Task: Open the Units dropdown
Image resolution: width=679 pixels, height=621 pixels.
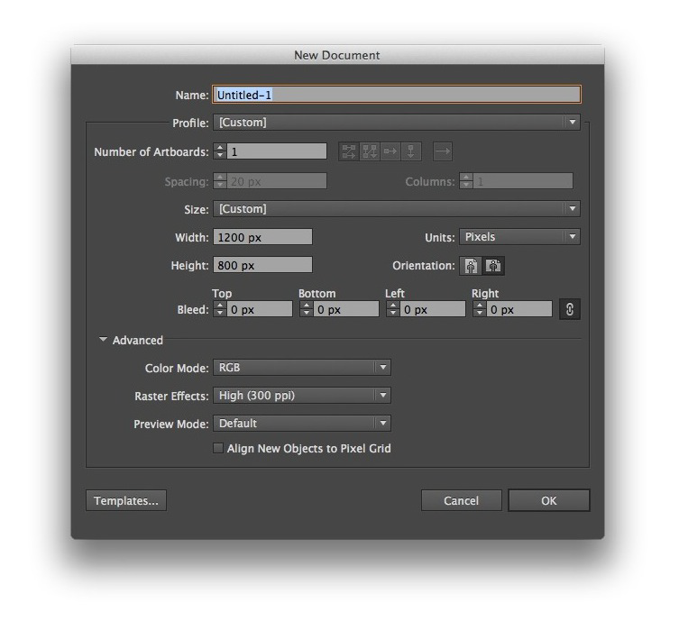Action: [x=519, y=237]
